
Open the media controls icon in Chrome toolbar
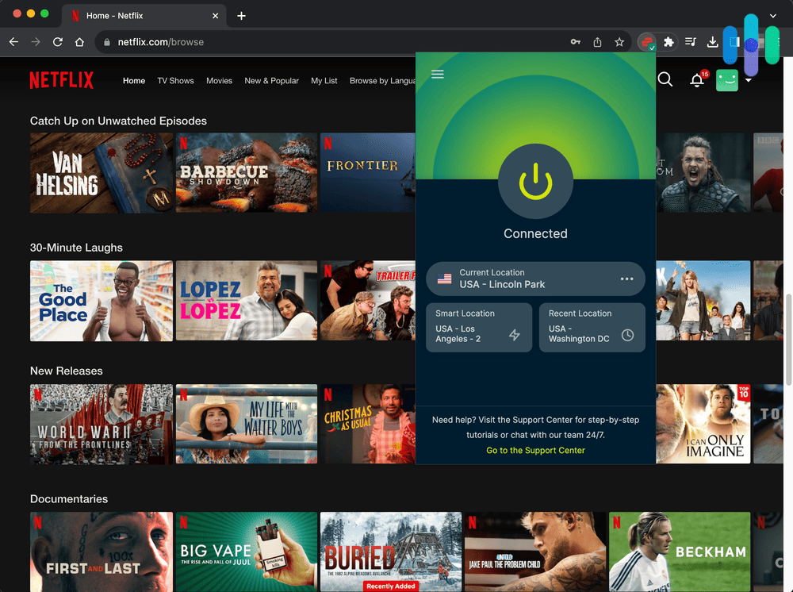click(691, 42)
